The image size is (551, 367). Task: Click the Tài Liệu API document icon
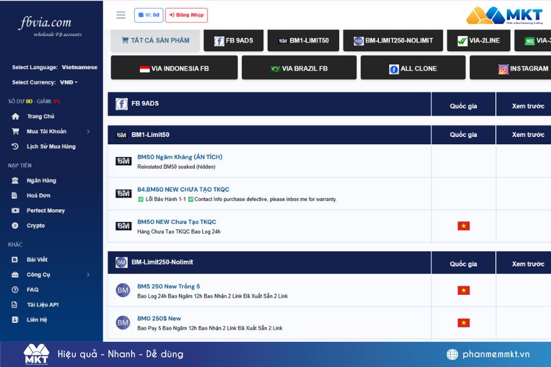(15, 305)
